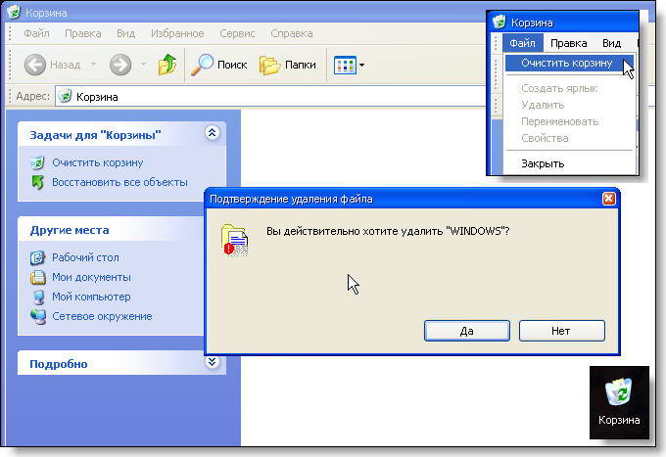Click the dialog question text about "WINDOWS"
Screen dimensions: 666x457
pyautogui.click(x=388, y=231)
